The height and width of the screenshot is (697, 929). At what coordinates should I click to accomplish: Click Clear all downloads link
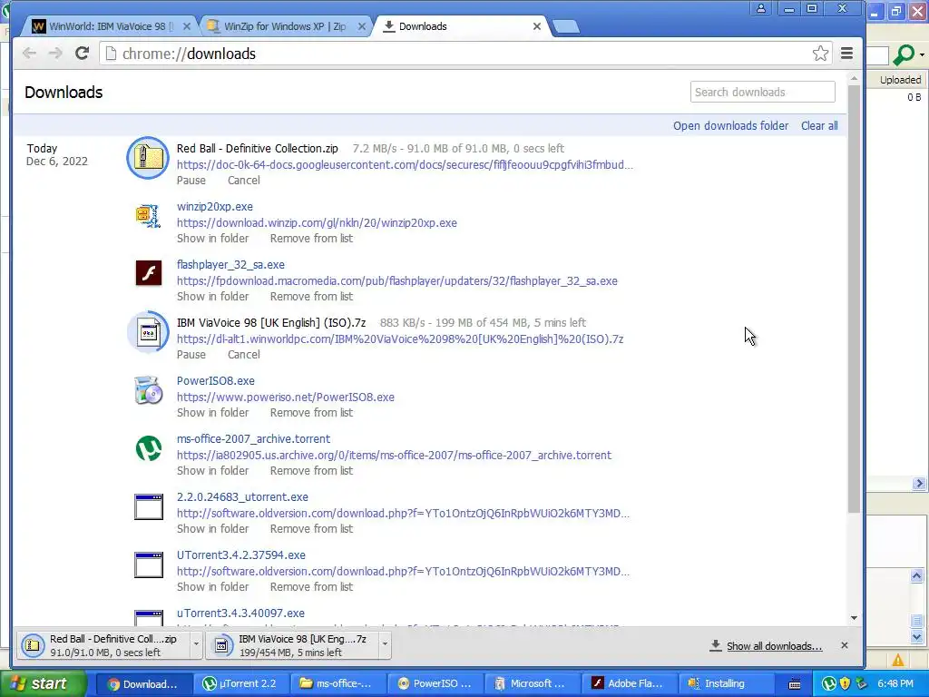tap(819, 125)
